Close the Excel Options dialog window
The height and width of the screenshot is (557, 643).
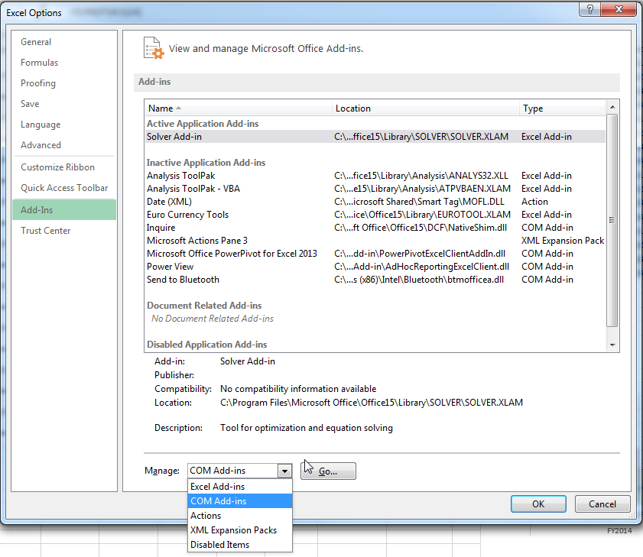[x=619, y=9]
